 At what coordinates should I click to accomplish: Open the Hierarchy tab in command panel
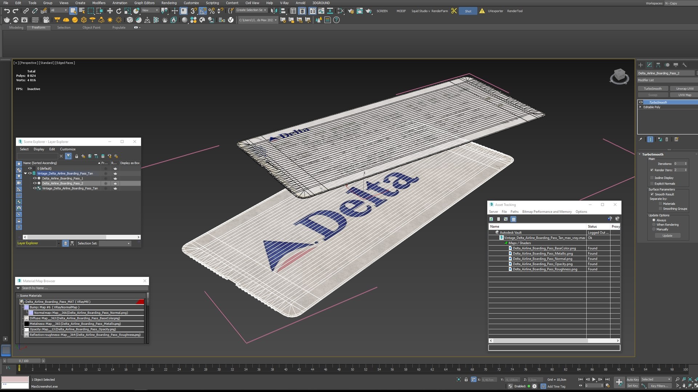(x=658, y=65)
